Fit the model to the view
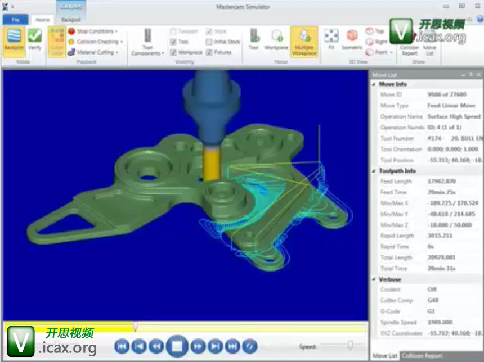 click(331, 39)
